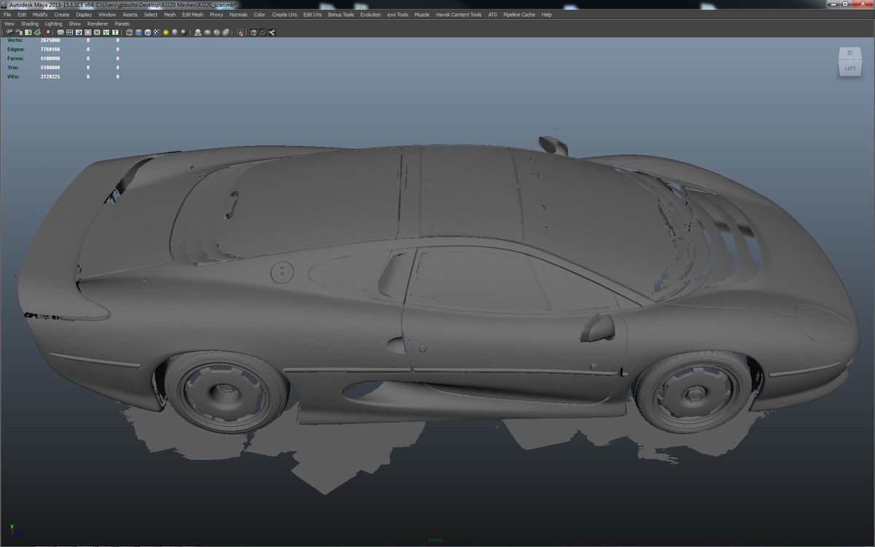
Task: Open the Renderer menu
Action: tap(98, 23)
